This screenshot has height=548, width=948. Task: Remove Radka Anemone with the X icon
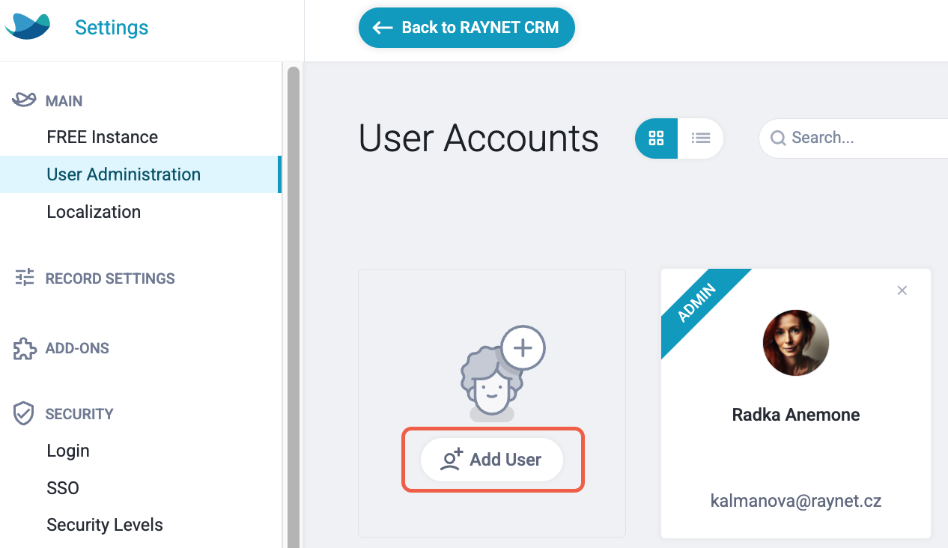[902, 290]
